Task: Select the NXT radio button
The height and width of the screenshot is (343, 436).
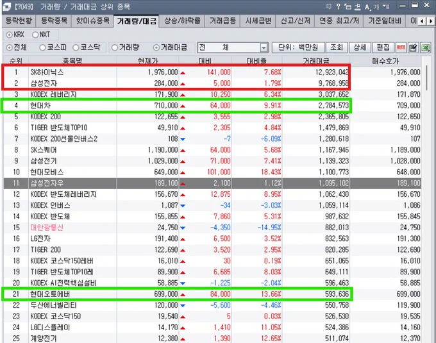Action: [35, 35]
